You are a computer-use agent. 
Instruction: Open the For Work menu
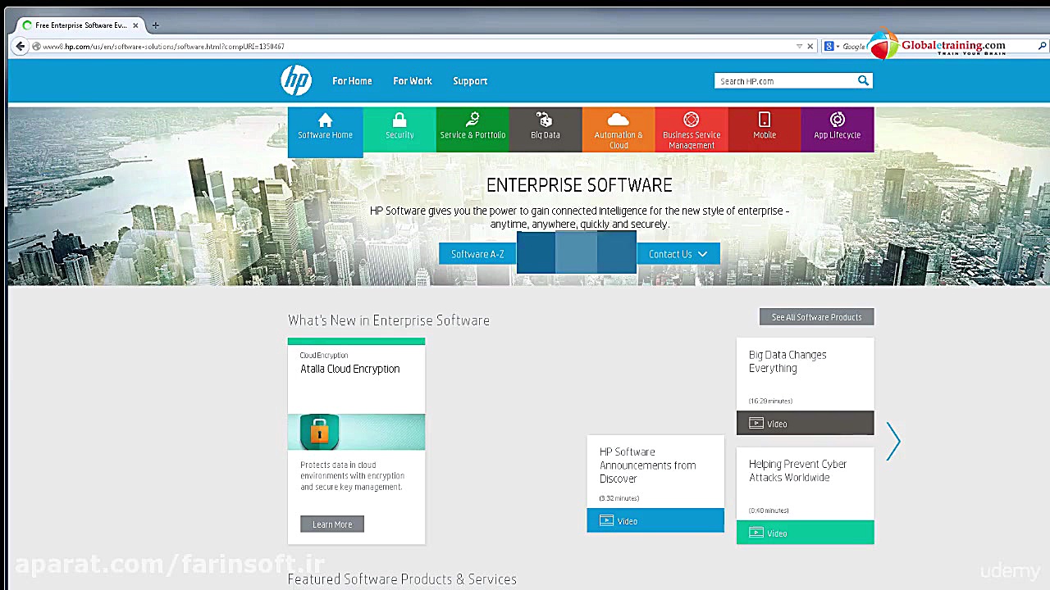(413, 81)
